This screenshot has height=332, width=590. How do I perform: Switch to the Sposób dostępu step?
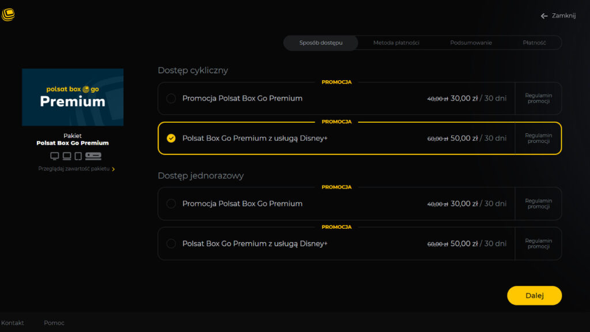[320, 43]
